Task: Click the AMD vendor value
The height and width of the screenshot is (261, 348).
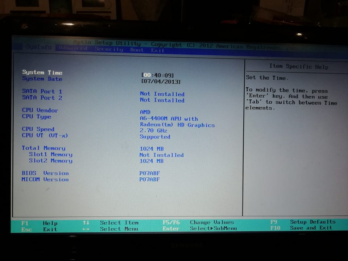Action: tap(145, 112)
